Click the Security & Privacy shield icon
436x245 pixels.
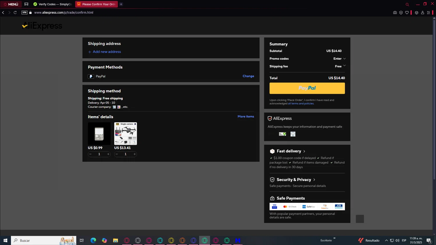pyautogui.click(x=272, y=180)
